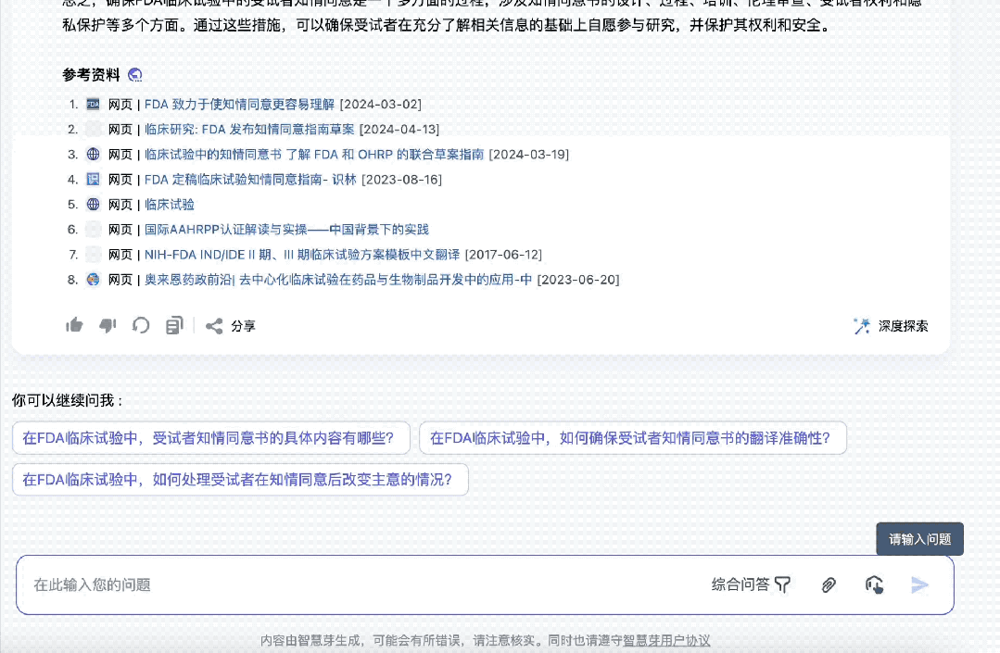Click the paperclip attachment icon
Viewport: 1000px width, 653px height.
pyautogui.click(x=829, y=584)
